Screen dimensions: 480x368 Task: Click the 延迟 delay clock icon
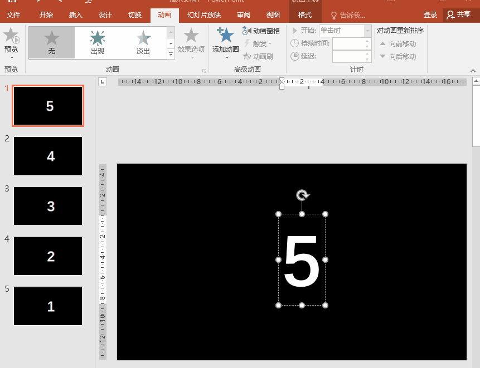click(294, 56)
